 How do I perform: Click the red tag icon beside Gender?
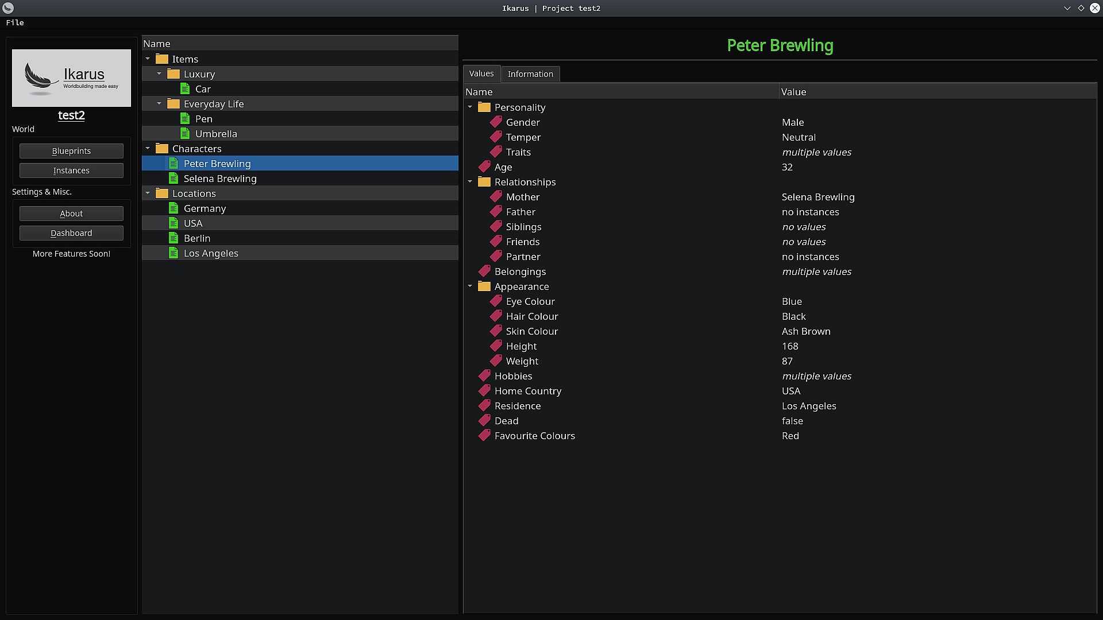[x=496, y=122]
